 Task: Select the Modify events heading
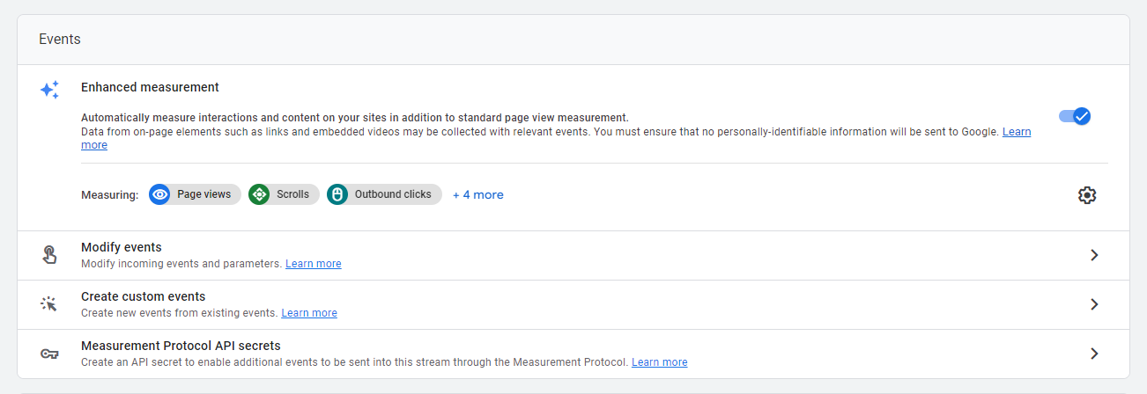point(122,247)
